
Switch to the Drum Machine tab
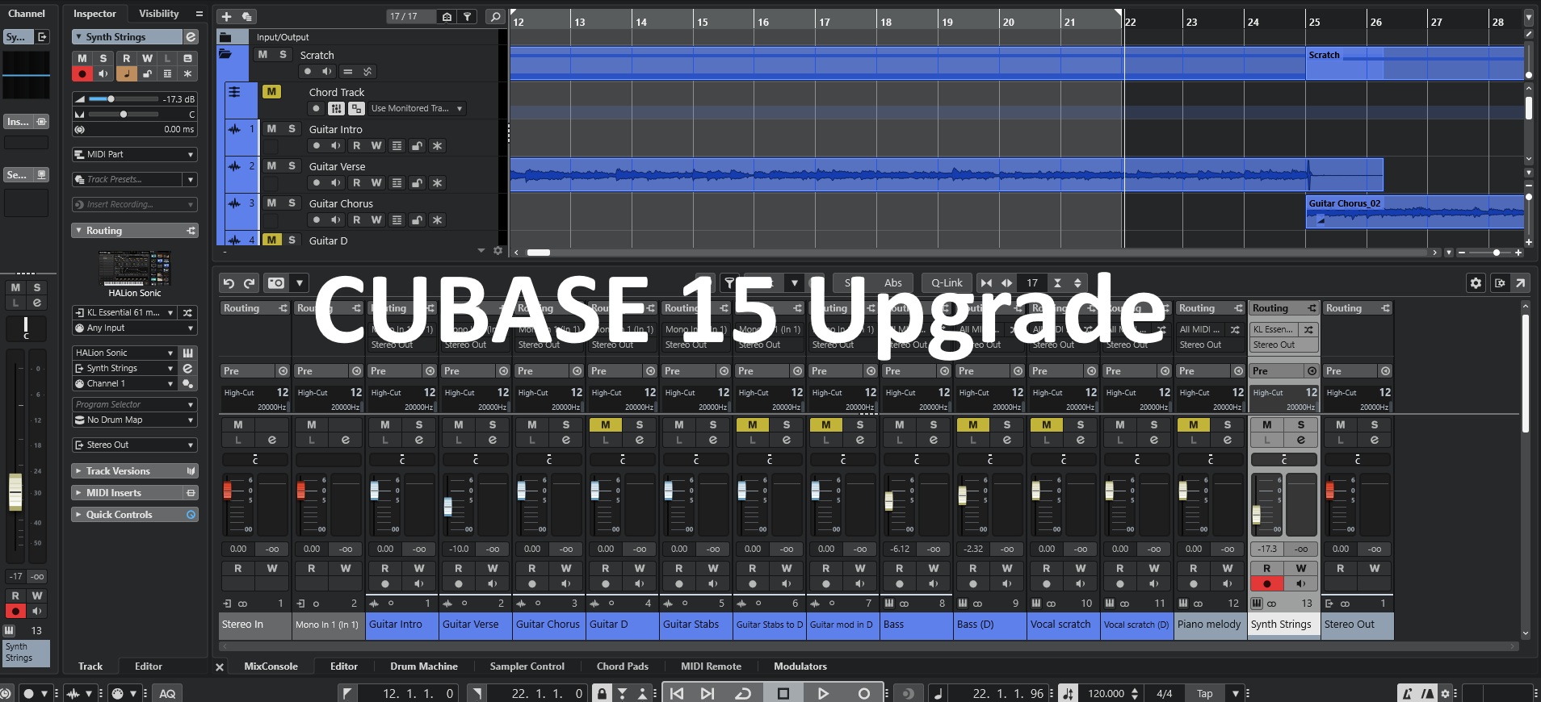(x=423, y=666)
